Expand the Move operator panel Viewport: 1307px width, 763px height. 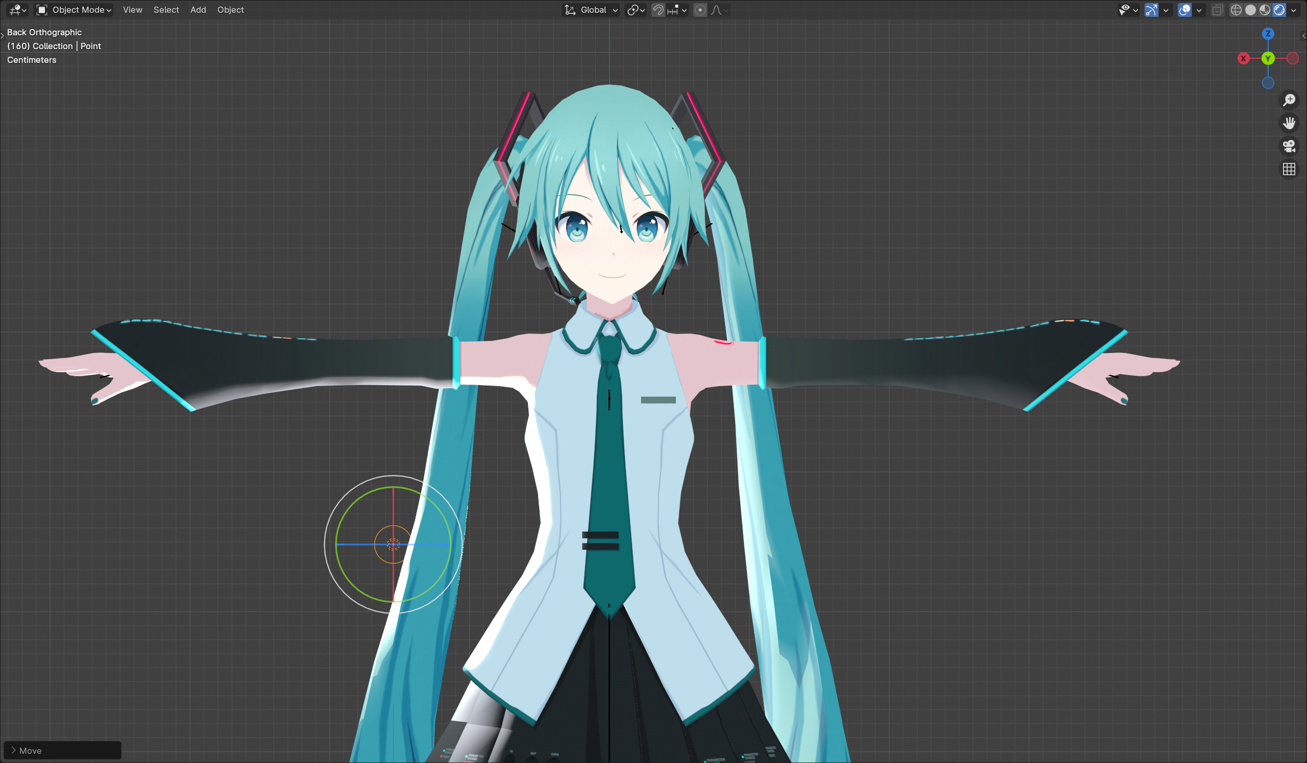click(x=62, y=751)
